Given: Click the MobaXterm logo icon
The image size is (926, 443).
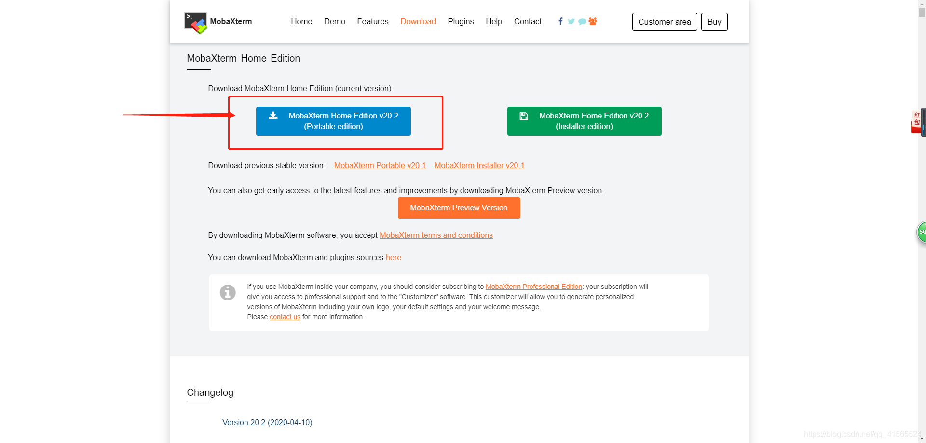Looking at the screenshot, I should point(196,23).
